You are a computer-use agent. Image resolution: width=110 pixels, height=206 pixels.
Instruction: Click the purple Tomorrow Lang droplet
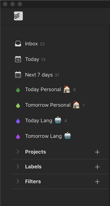coord(18,137)
